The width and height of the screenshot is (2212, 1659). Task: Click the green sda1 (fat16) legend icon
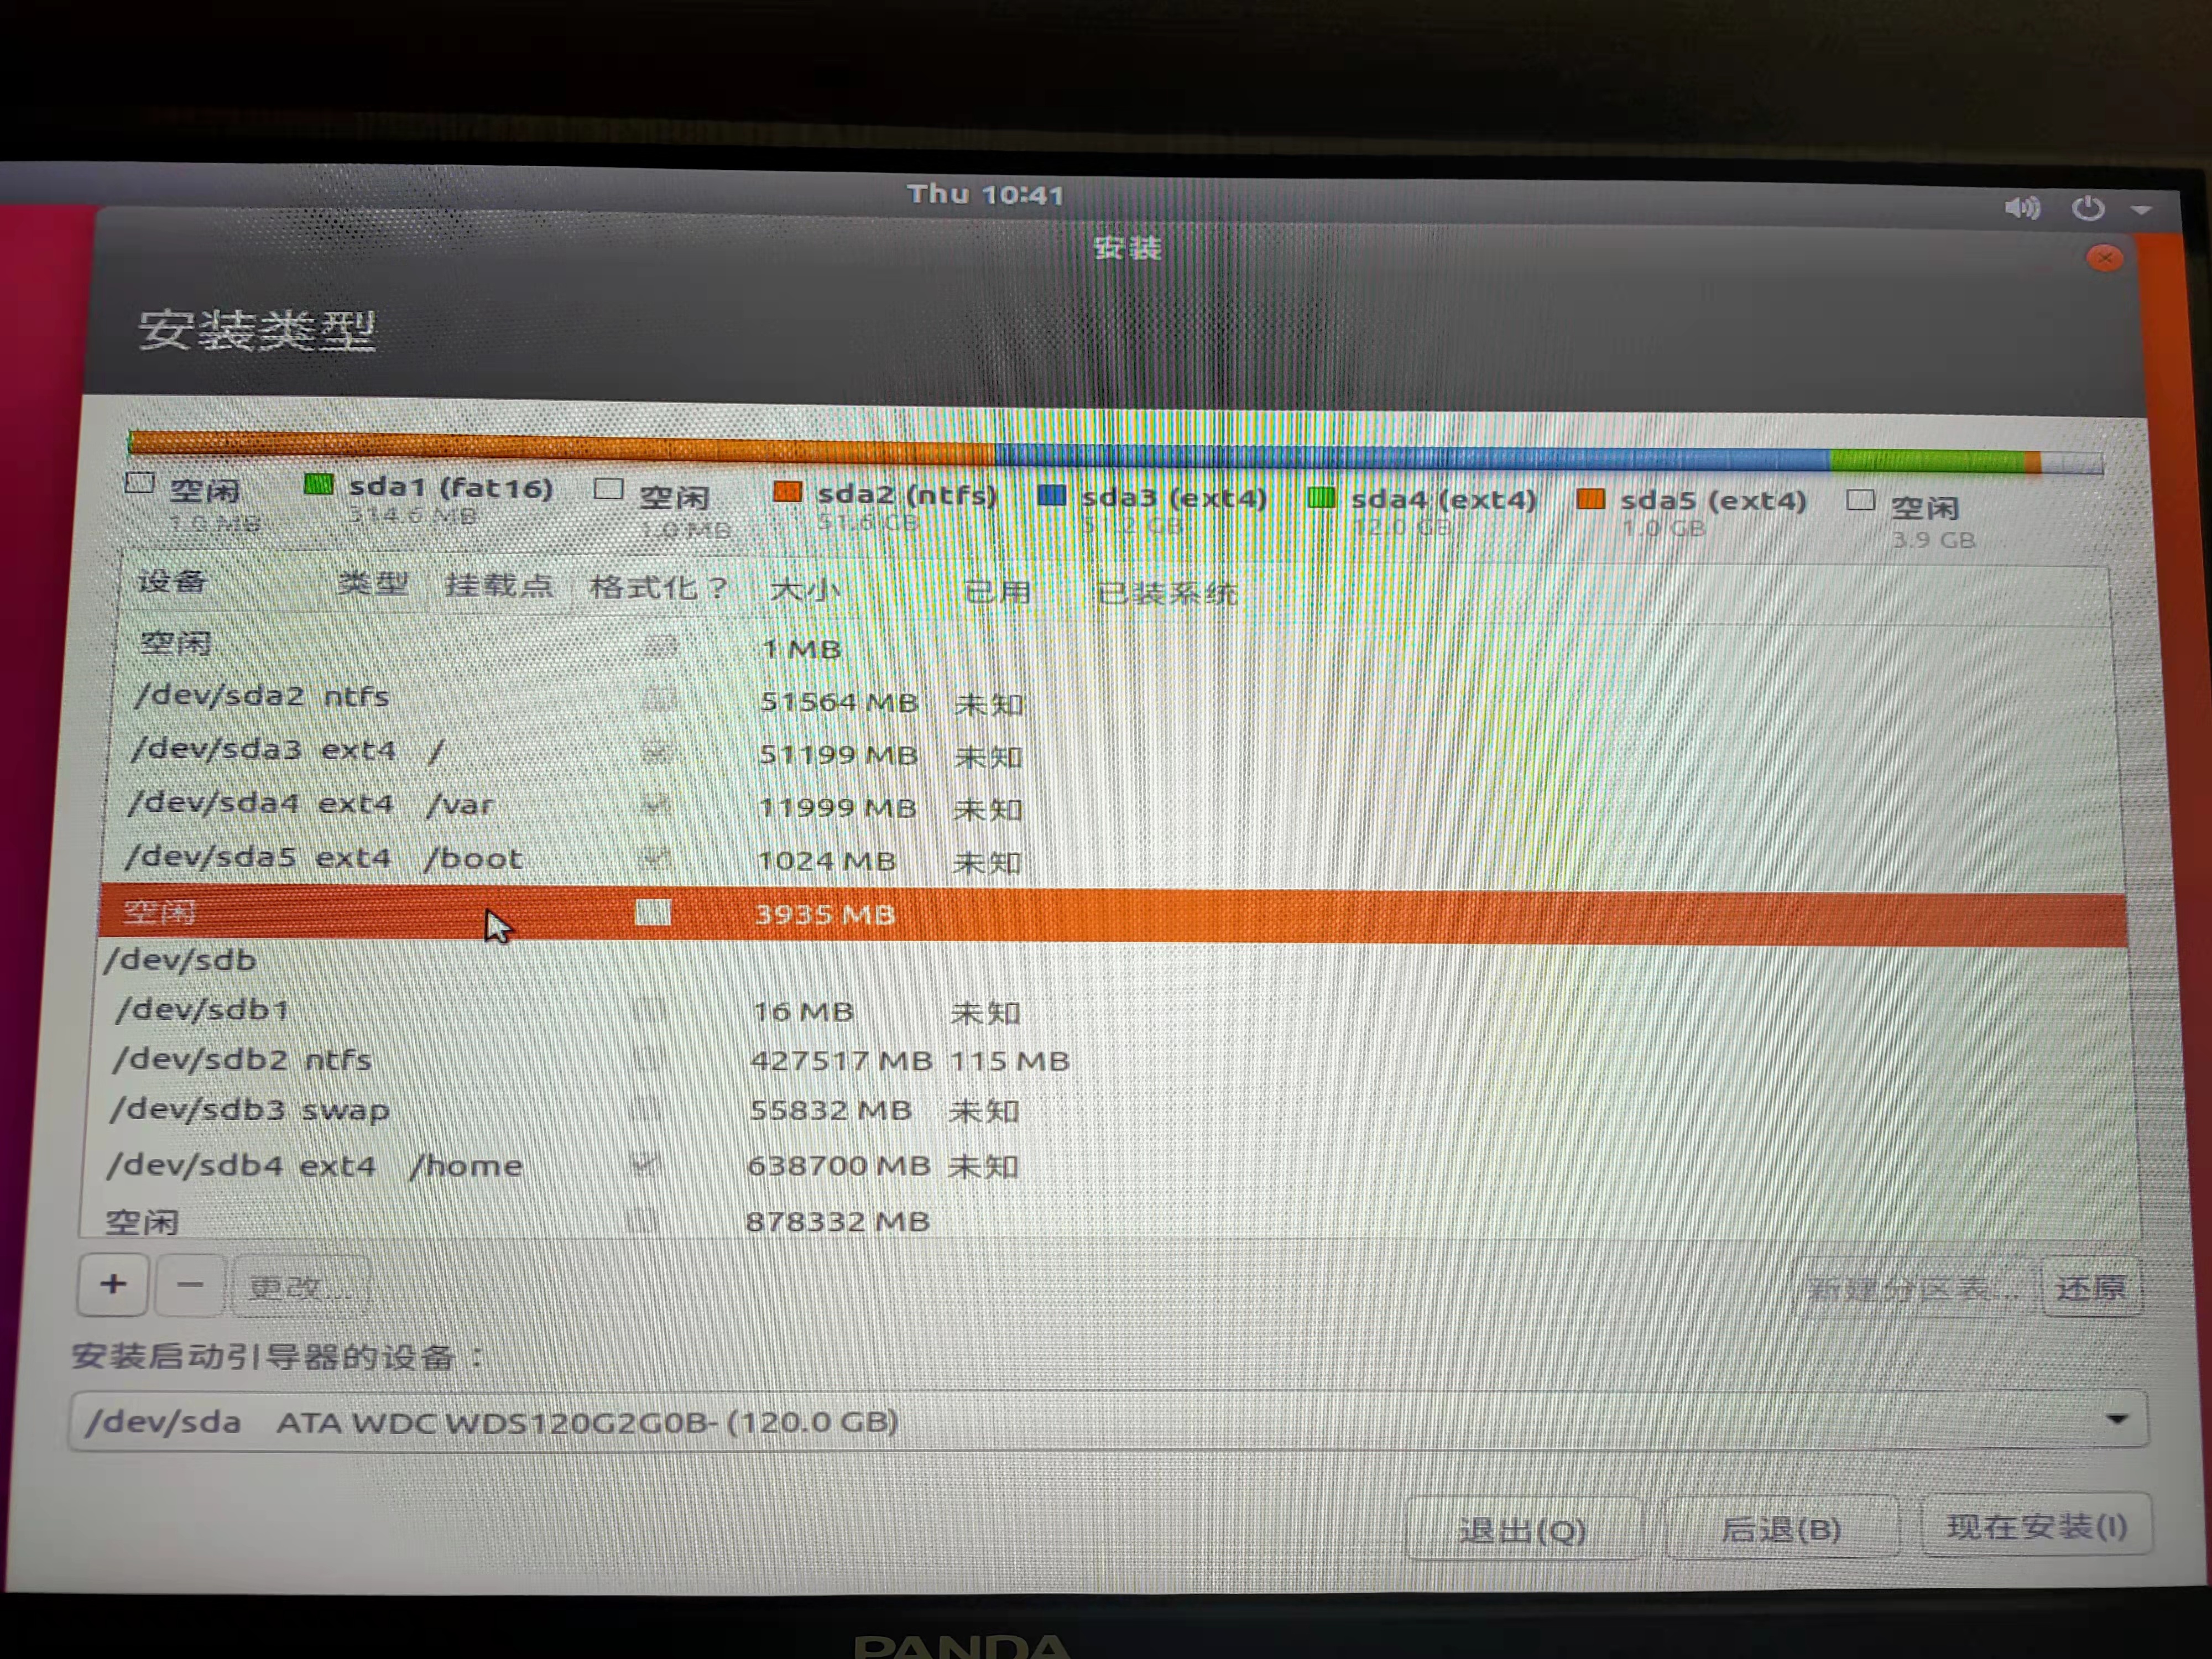318,485
